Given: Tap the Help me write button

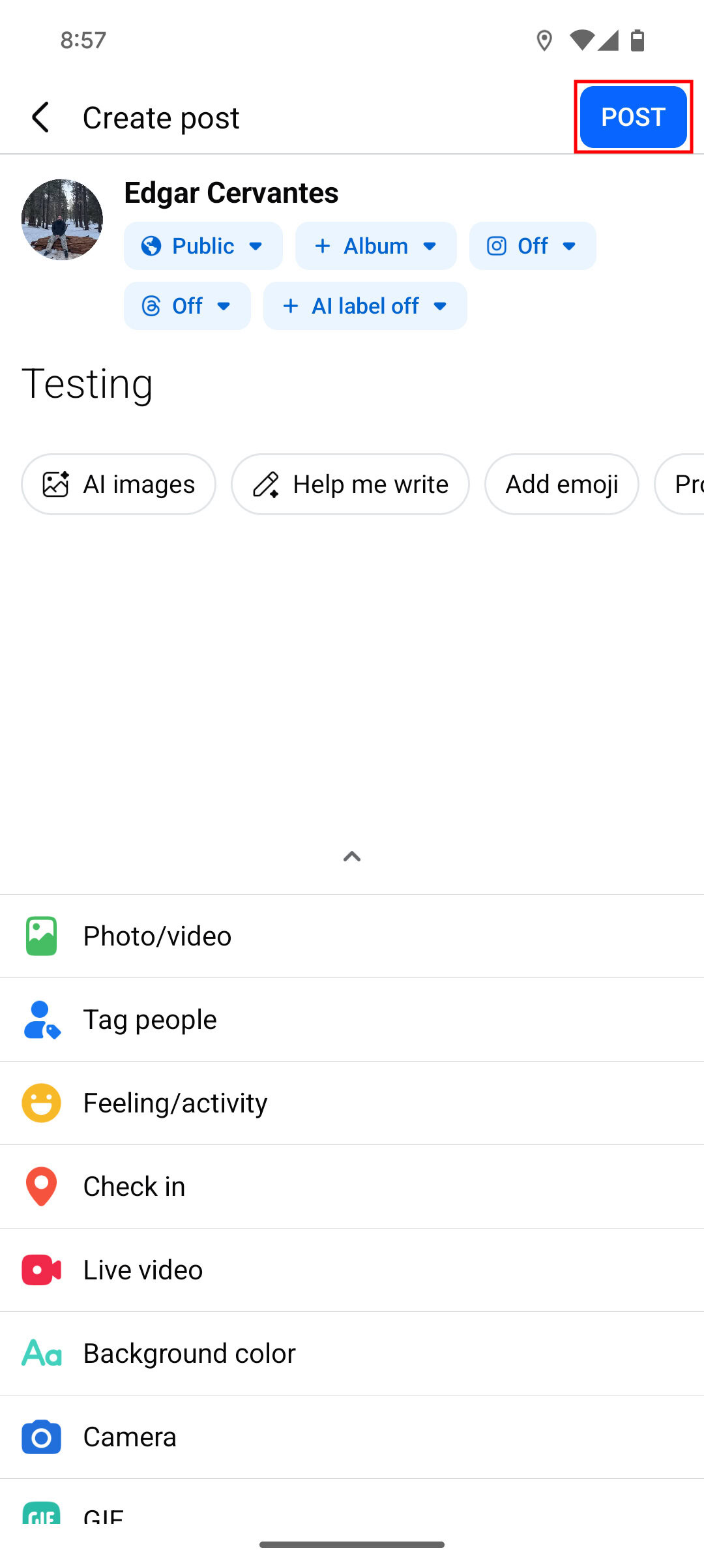Looking at the screenshot, I should point(350,484).
